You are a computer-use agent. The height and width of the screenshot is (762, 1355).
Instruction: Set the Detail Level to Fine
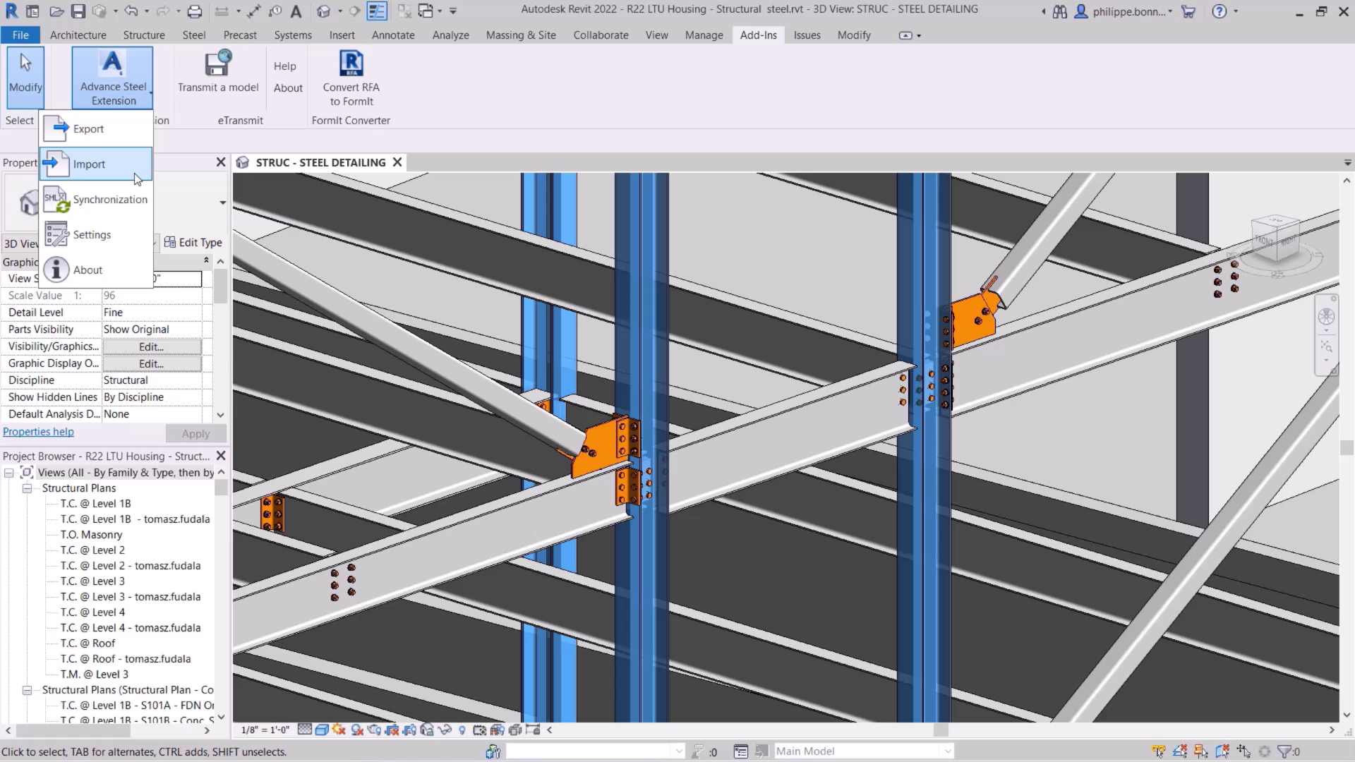pos(152,312)
